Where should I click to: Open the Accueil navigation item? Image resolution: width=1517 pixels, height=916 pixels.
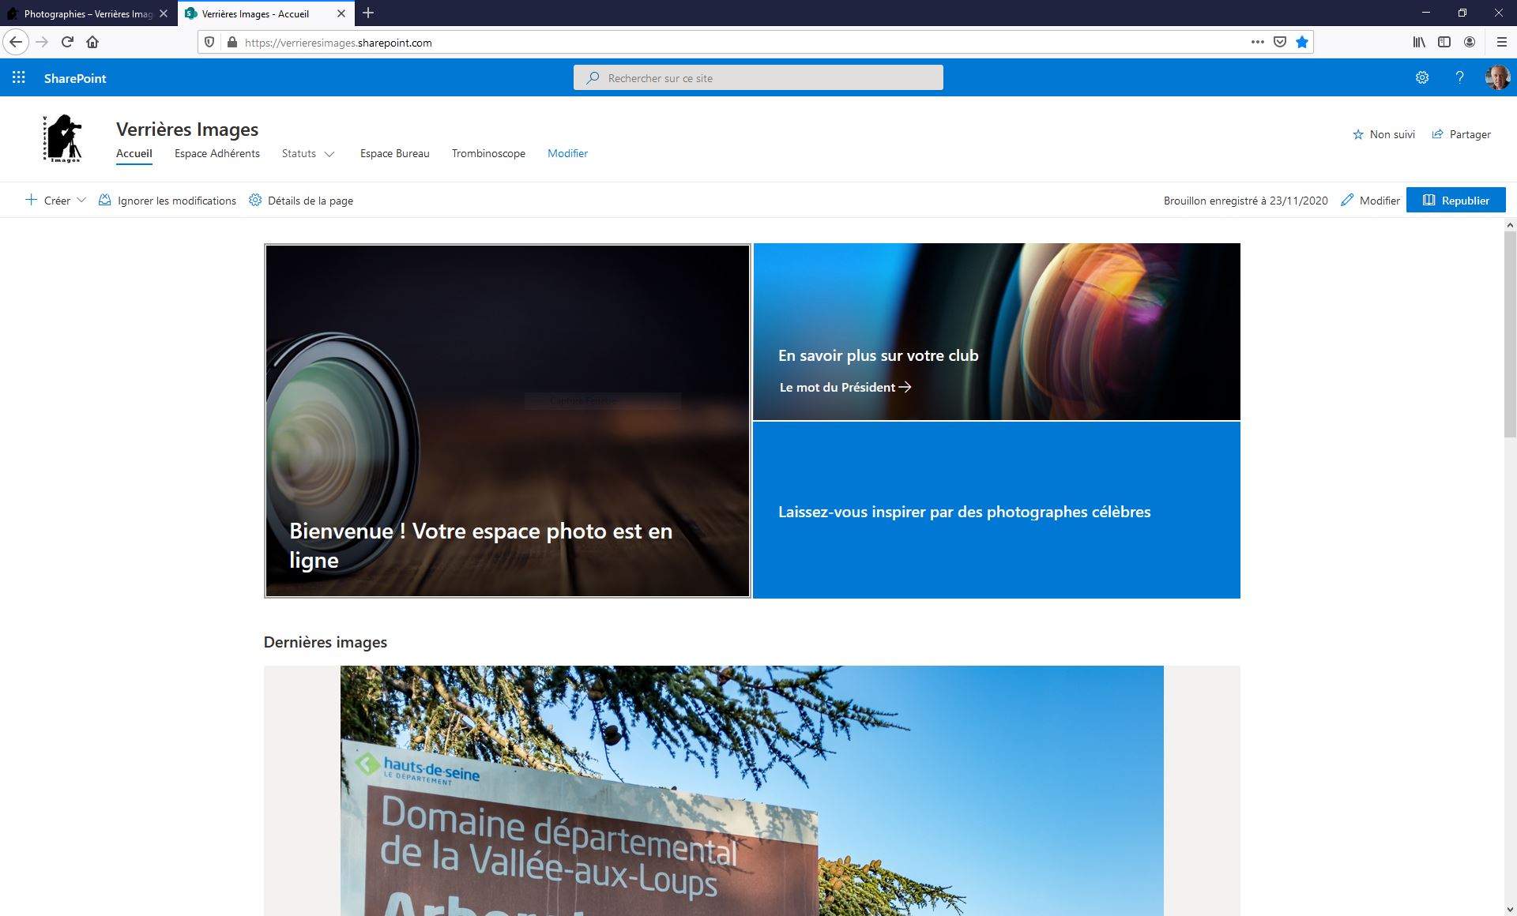134,154
